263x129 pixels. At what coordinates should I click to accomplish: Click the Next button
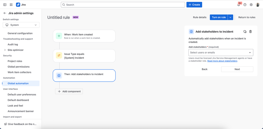pos(237,69)
